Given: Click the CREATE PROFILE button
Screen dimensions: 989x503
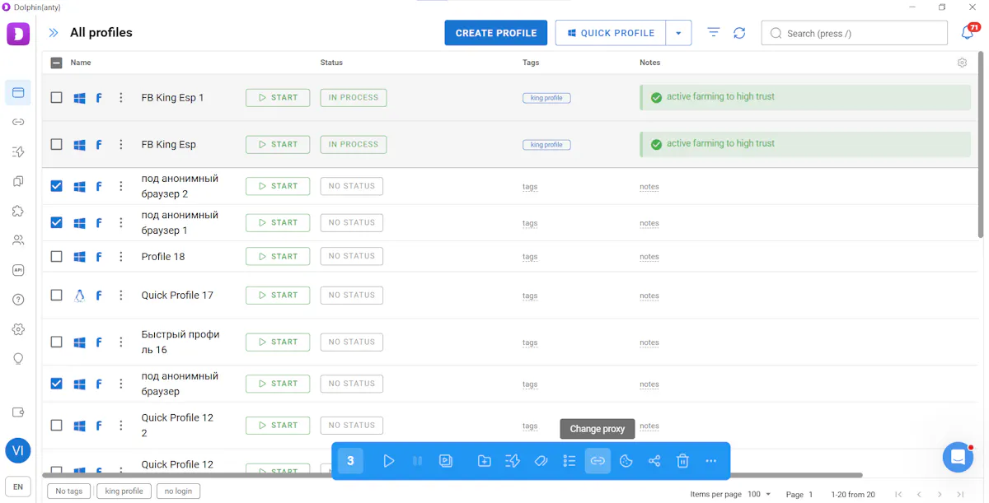Looking at the screenshot, I should (x=496, y=33).
